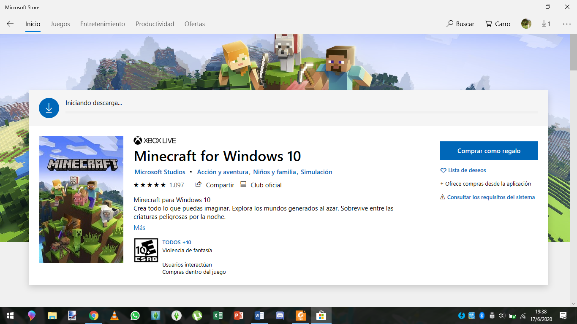Go back with the back arrow
577x324 pixels.
[10, 24]
